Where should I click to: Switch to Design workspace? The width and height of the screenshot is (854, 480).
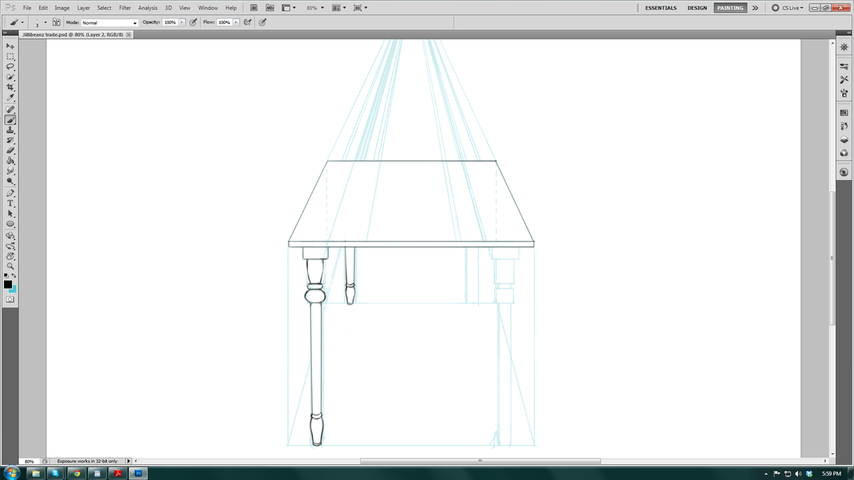(697, 8)
